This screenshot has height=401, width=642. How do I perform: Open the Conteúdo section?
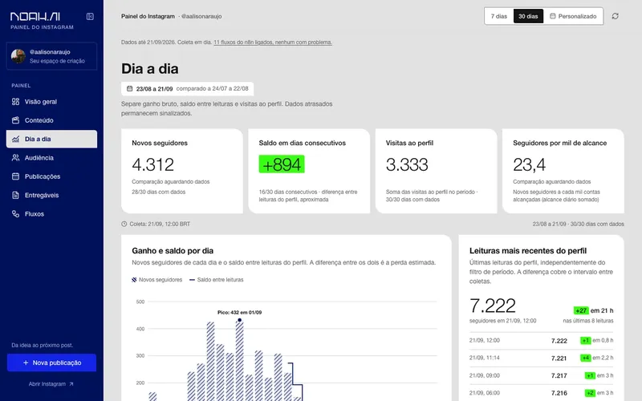(51, 120)
